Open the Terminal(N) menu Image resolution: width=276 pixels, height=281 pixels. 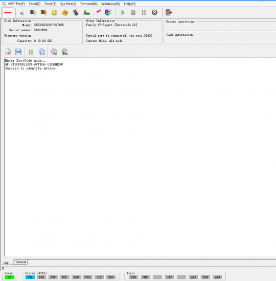88,4
